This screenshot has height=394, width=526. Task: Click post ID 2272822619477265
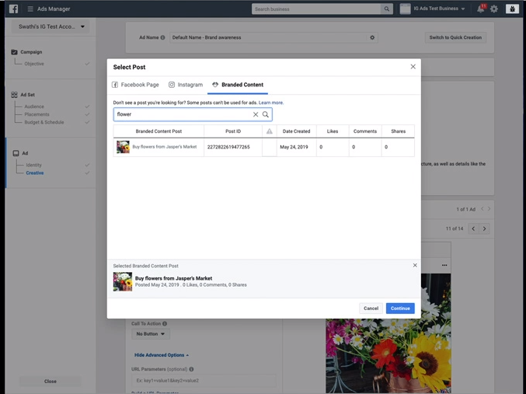click(x=228, y=147)
